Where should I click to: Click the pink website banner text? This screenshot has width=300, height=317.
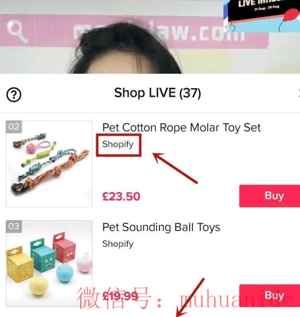(x=159, y=33)
